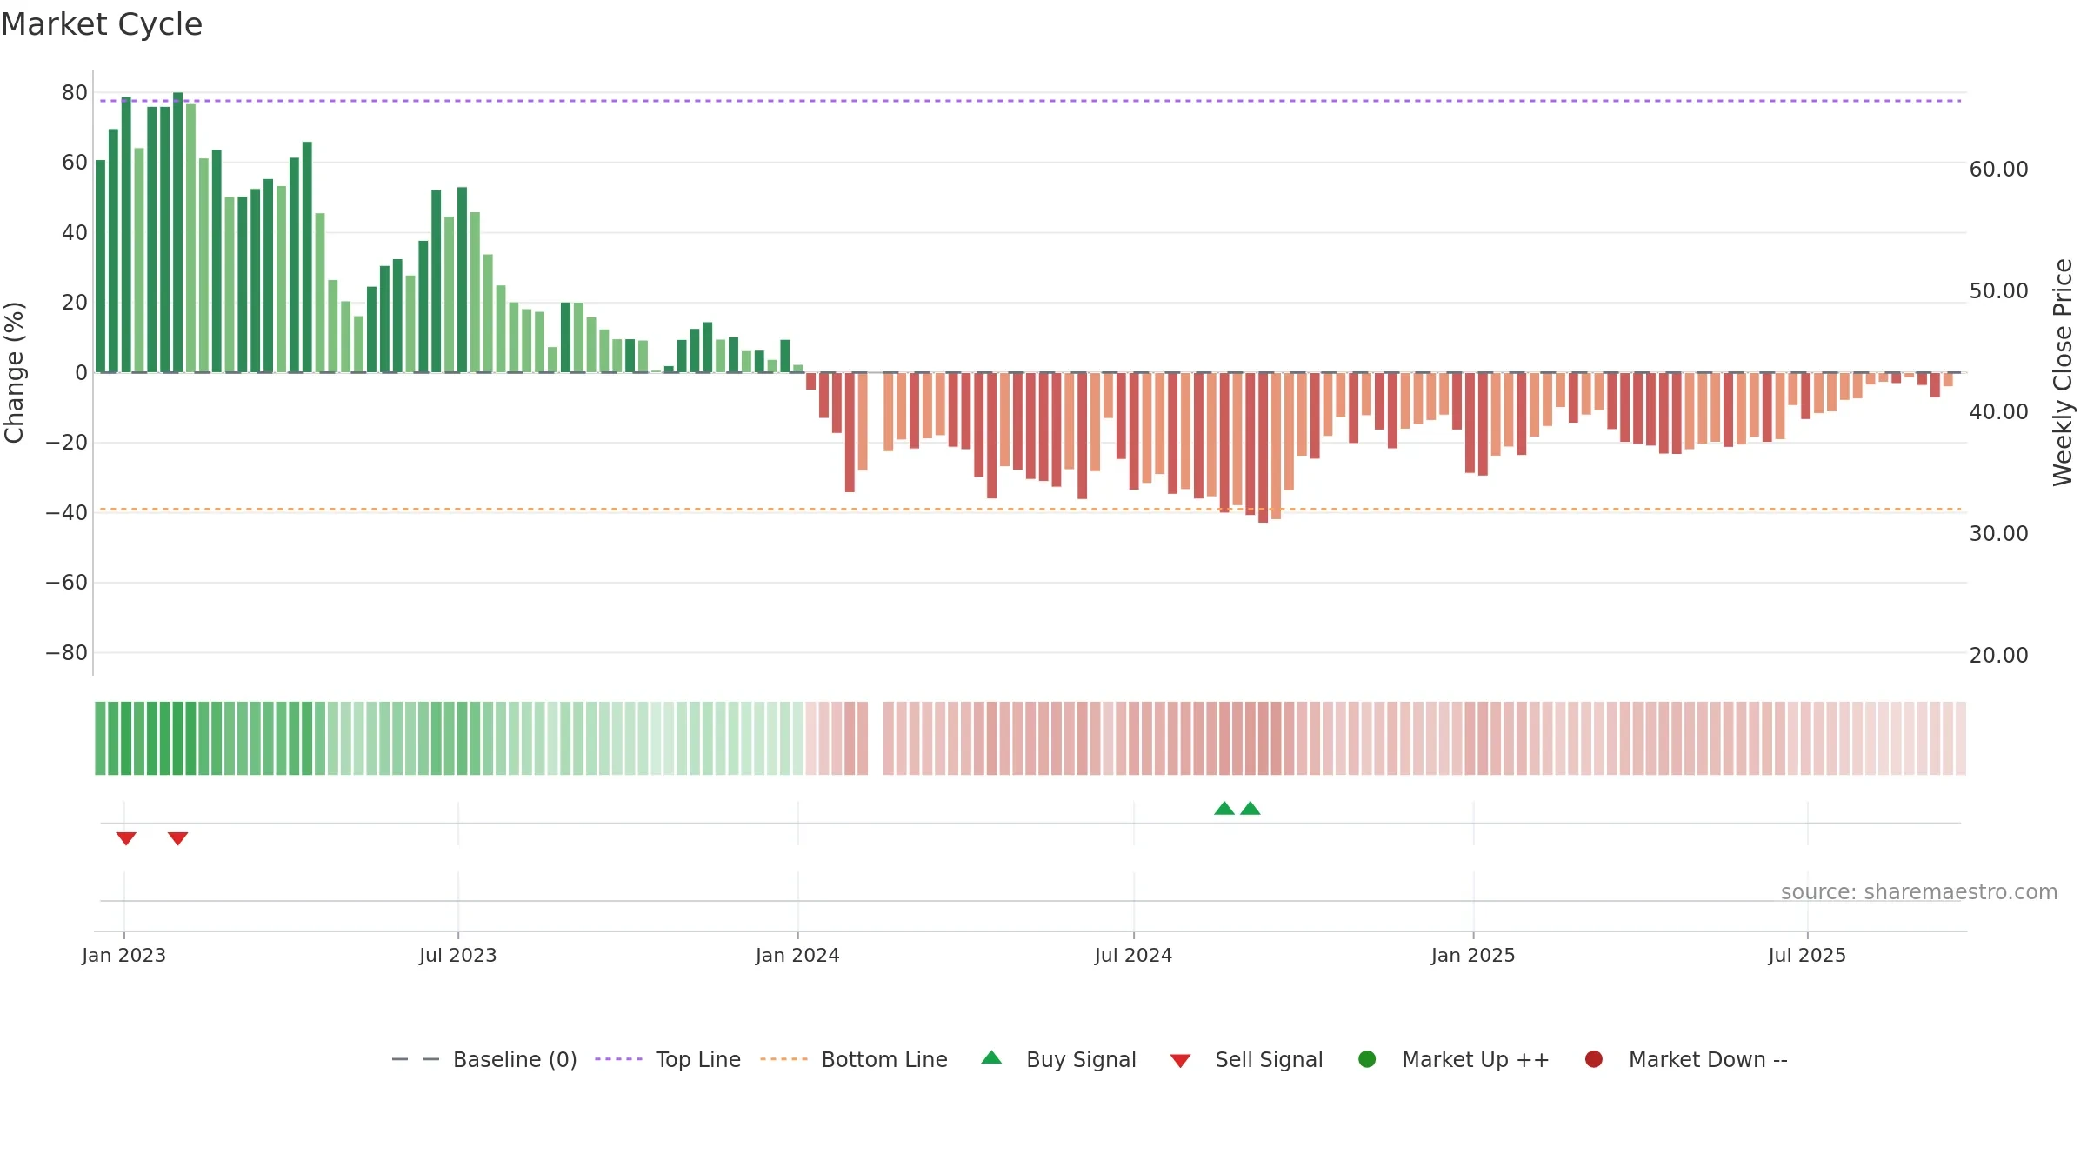The width and height of the screenshot is (2087, 1174).
Task: Click the Jan 2023 x-axis label
Action: pyautogui.click(x=123, y=956)
